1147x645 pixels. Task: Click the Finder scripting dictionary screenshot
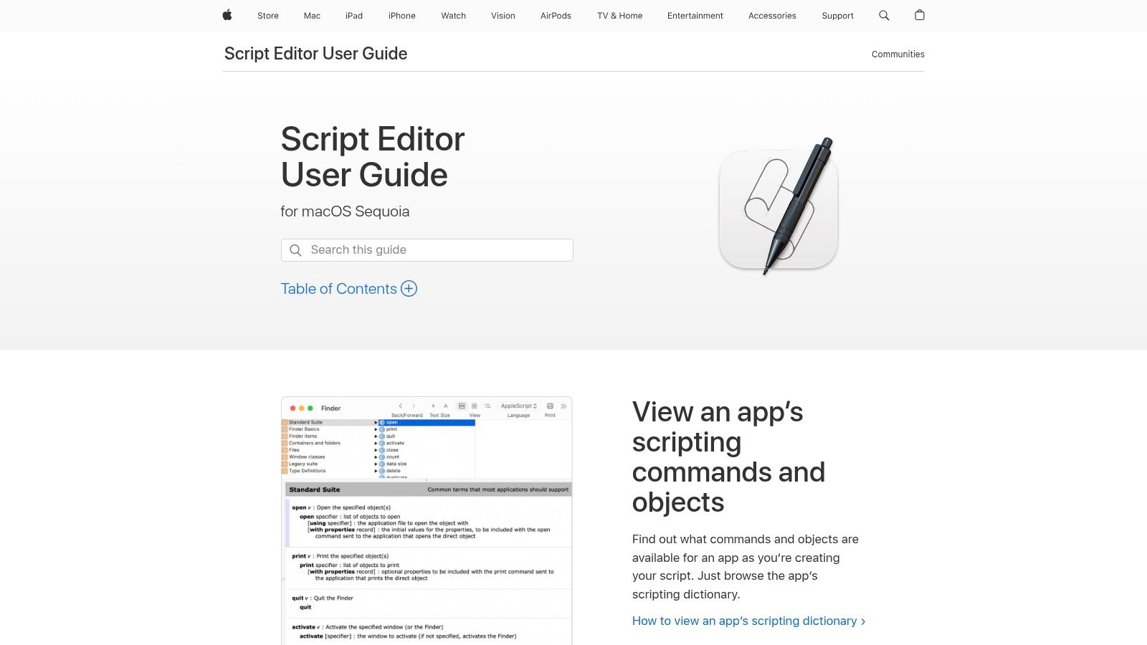(x=427, y=521)
